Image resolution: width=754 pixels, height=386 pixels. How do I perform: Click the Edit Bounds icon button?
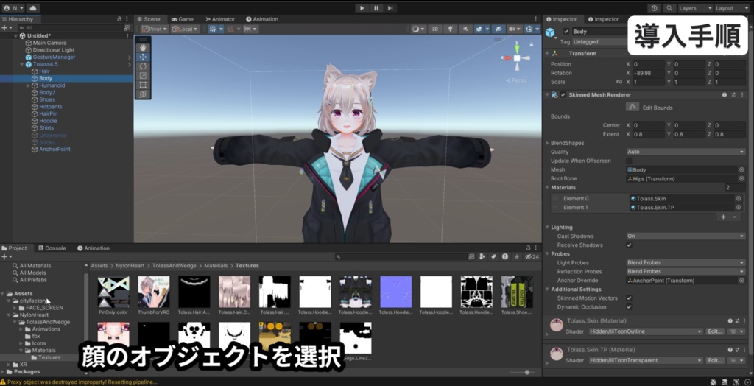coord(633,107)
